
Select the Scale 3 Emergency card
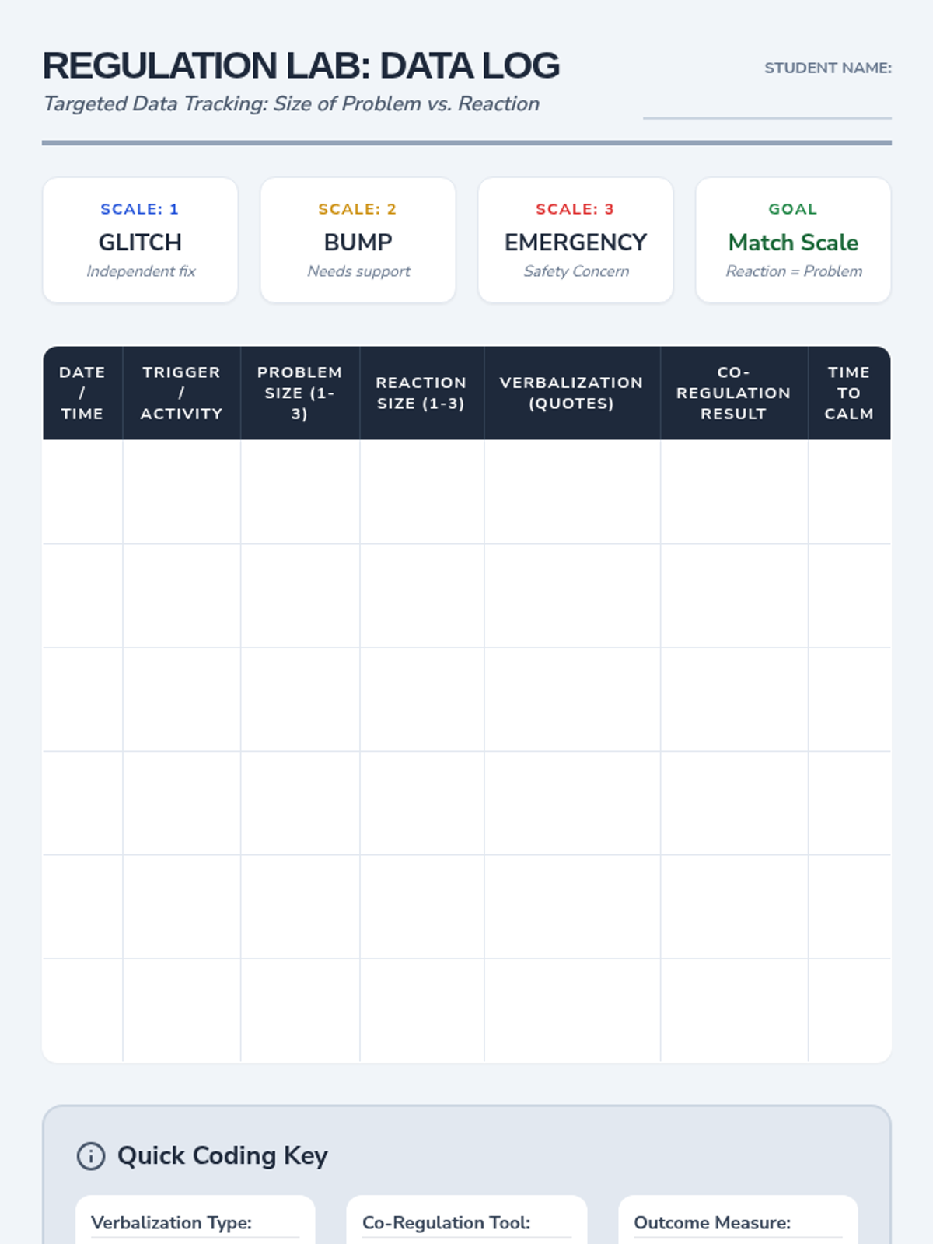[x=575, y=240]
